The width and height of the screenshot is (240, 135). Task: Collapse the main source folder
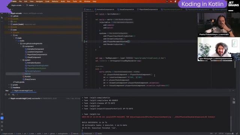point(14,38)
